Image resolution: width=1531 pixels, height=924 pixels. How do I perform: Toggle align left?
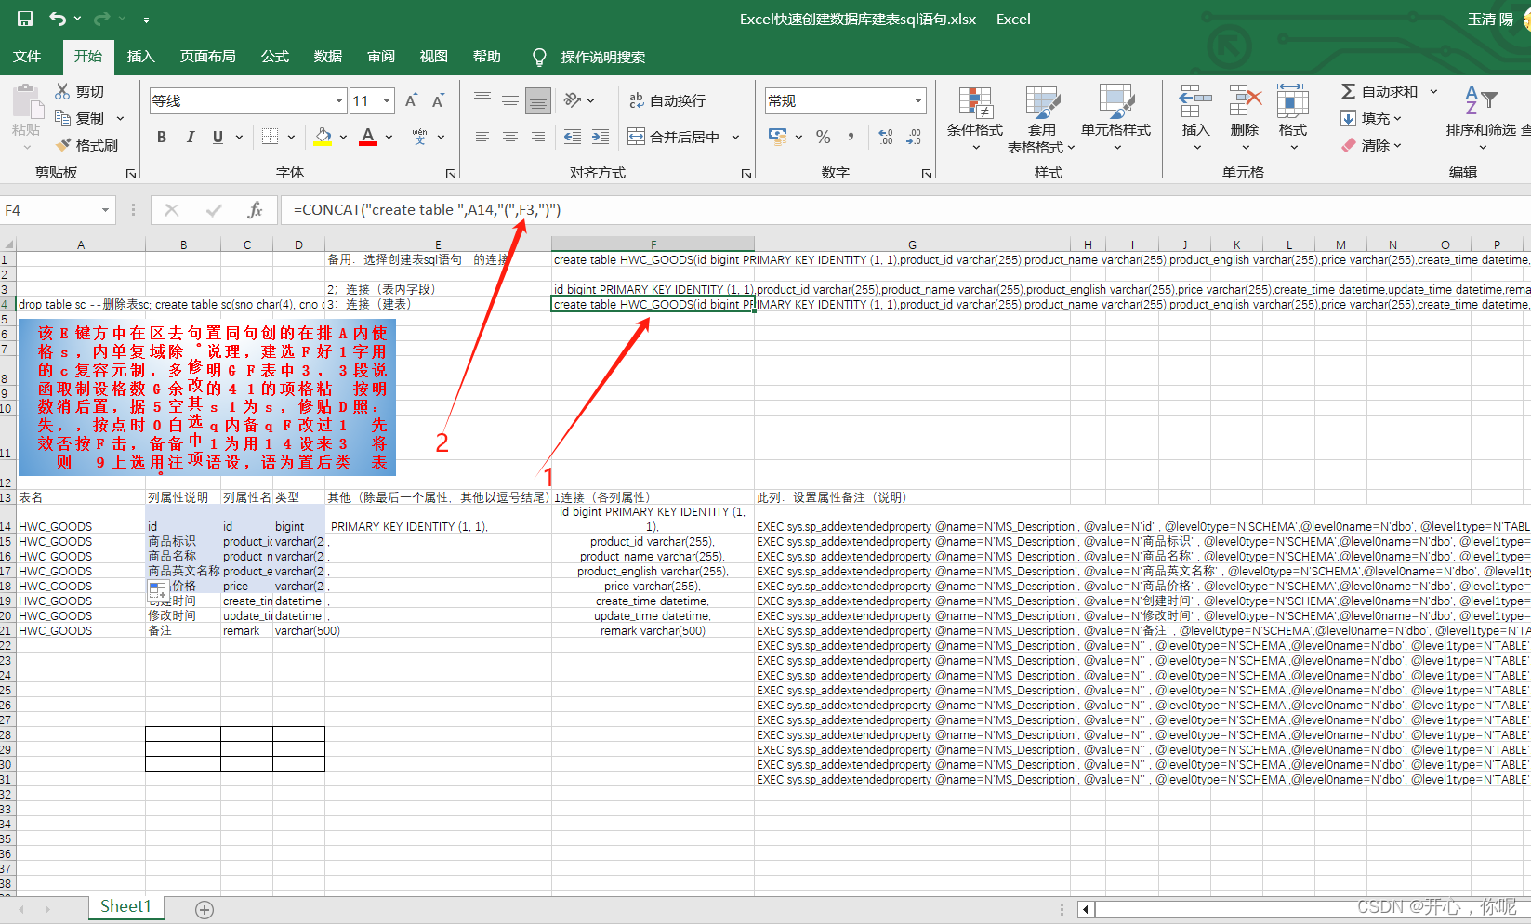tap(482, 137)
